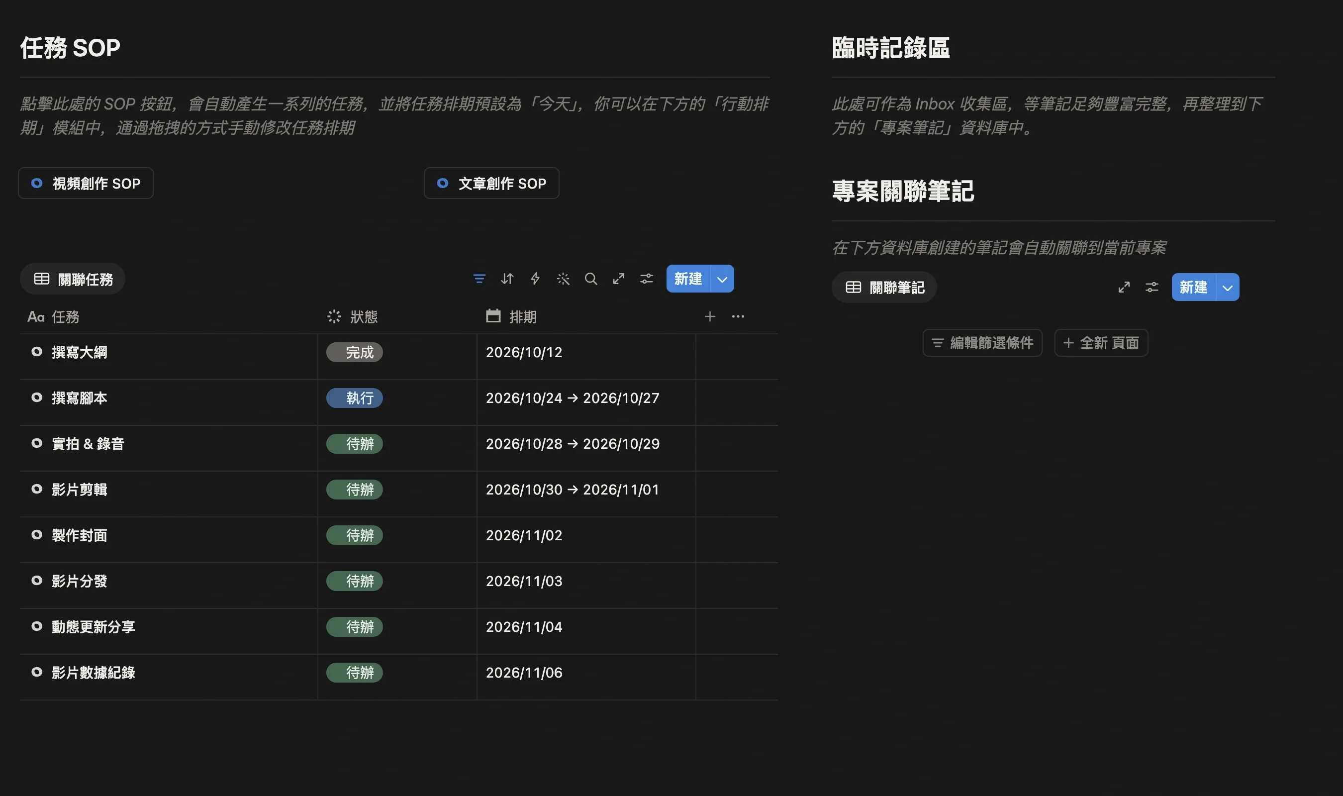The height and width of the screenshot is (796, 1343).
Task: Open the 執行 status dropdown for 撰寫腳本
Action: pyautogui.click(x=354, y=398)
